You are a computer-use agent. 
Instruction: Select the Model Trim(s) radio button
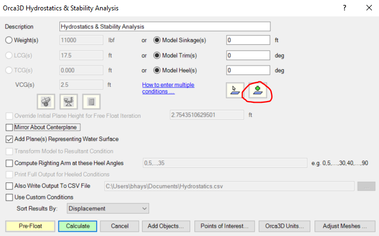coord(157,56)
